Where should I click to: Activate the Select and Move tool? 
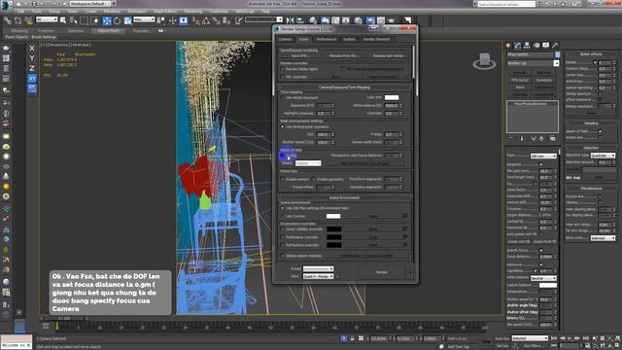pos(106,20)
